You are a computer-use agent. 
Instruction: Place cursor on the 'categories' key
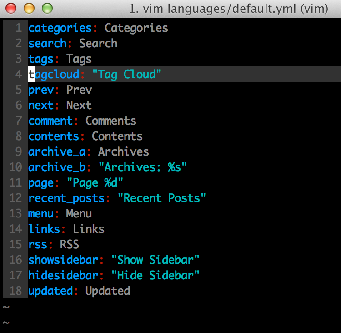60,28
